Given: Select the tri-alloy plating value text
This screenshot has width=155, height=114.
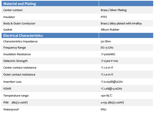Looking at the screenshot, I should [x=121, y=23].
